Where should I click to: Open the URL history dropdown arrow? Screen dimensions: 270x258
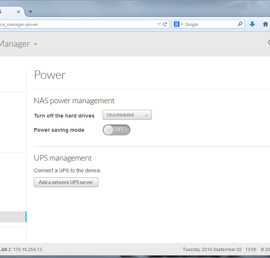[x=159, y=24]
